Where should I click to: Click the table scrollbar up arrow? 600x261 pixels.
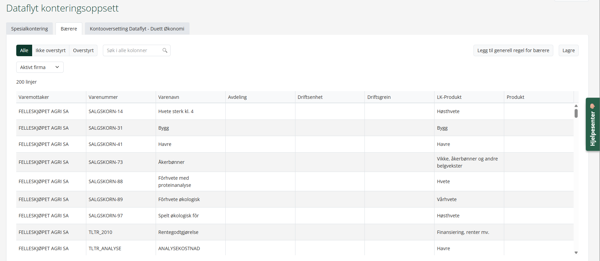[576, 106]
